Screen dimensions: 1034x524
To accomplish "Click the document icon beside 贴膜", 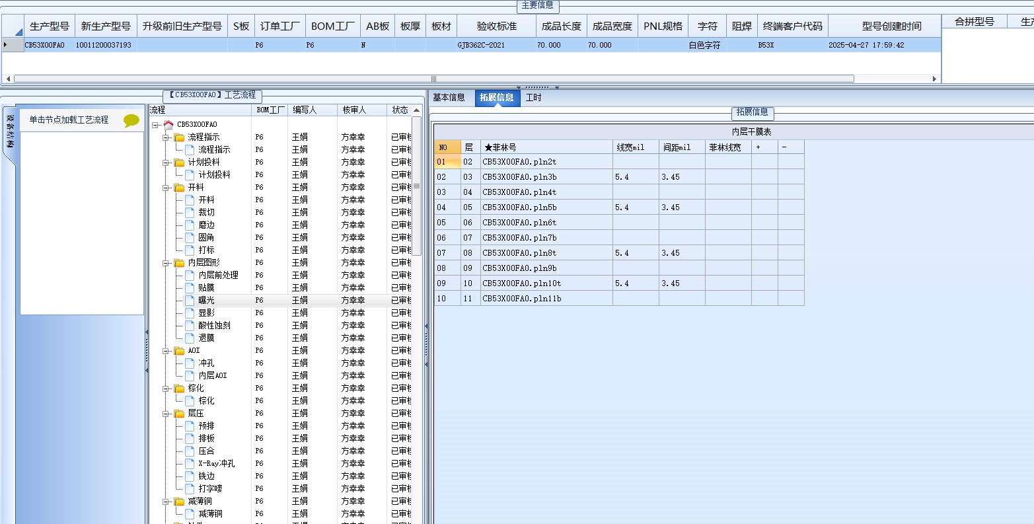I will tap(190, 287).
